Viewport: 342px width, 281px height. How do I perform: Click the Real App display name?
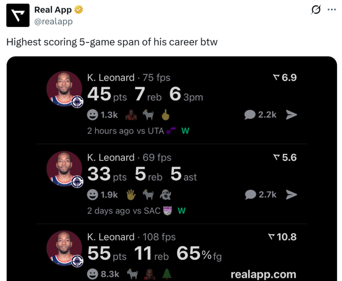click(53, 10)
